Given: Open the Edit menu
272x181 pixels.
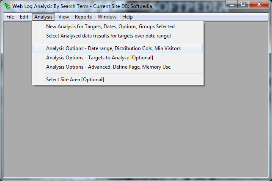Looking at the screenshot, I should 24,17.
